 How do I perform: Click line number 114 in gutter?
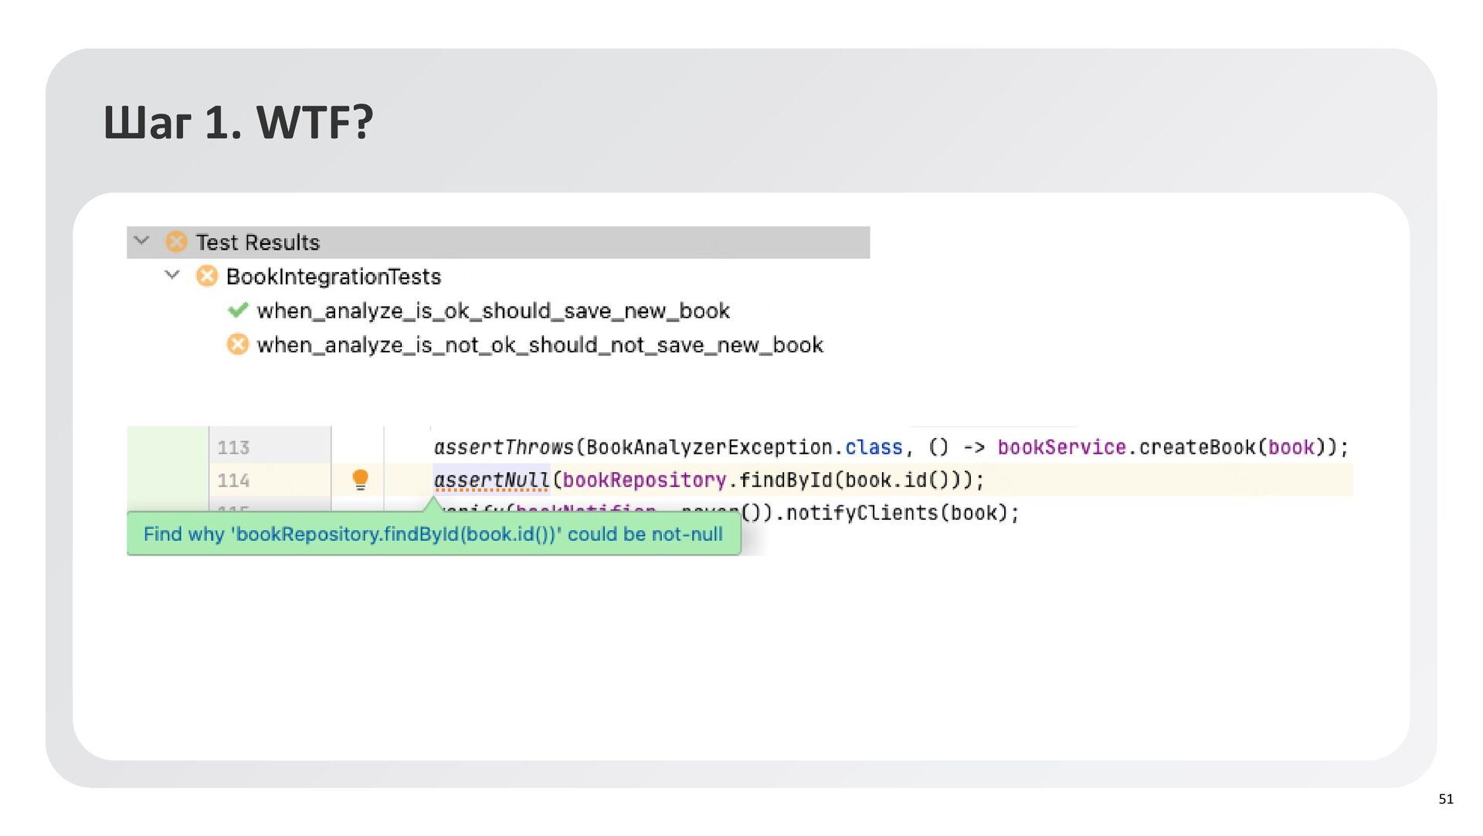point(233,481)
